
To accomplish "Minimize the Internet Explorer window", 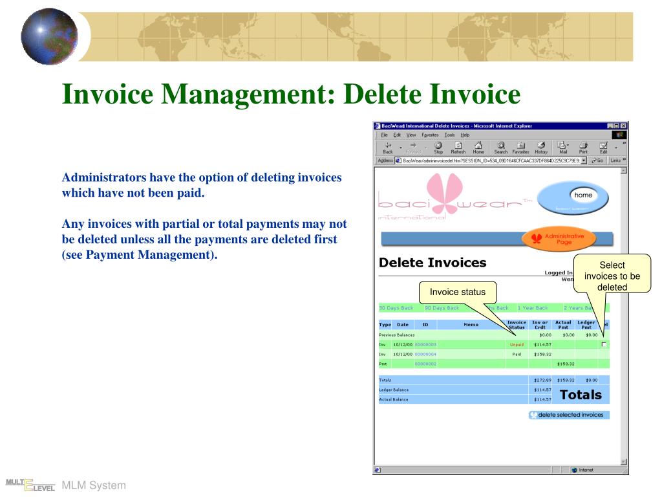I will [610, 126].
